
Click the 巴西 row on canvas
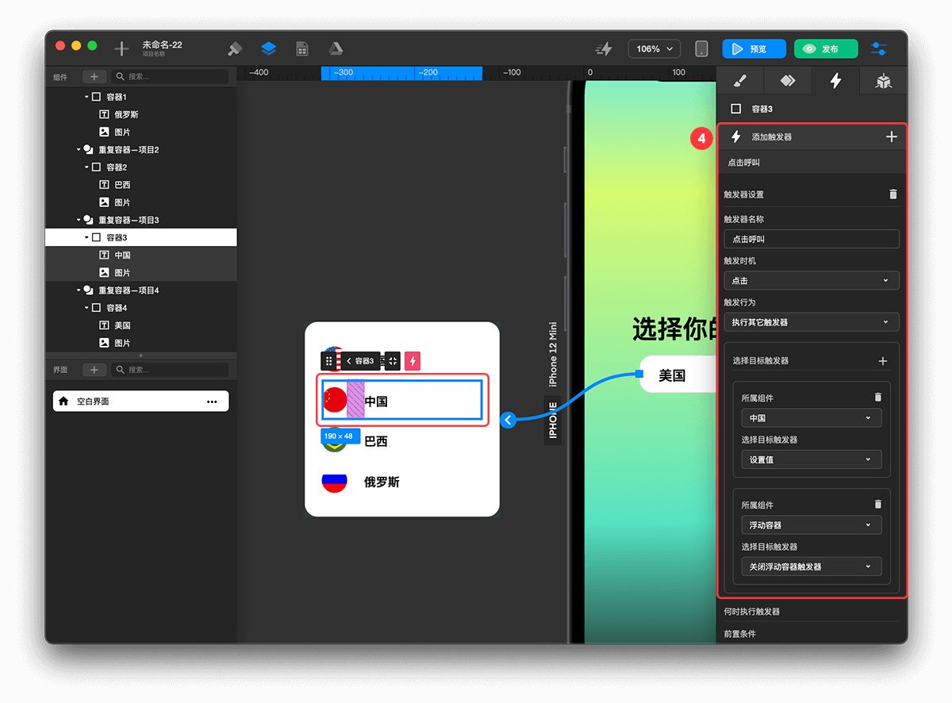click(401, 441)
